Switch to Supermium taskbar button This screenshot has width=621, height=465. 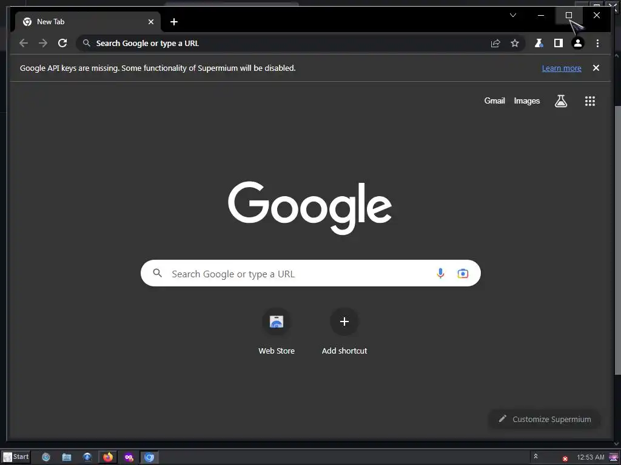pos(149,457)
